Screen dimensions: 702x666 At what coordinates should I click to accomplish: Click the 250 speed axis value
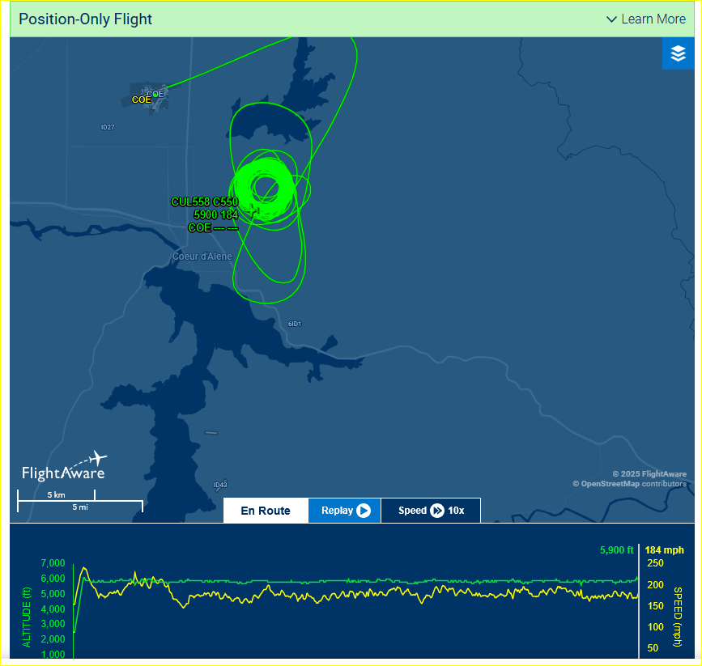pos(655,563)
